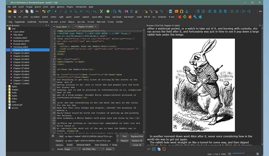Justify text toolbar icon
Screen dimensions: 269x156
coord(225,11)
